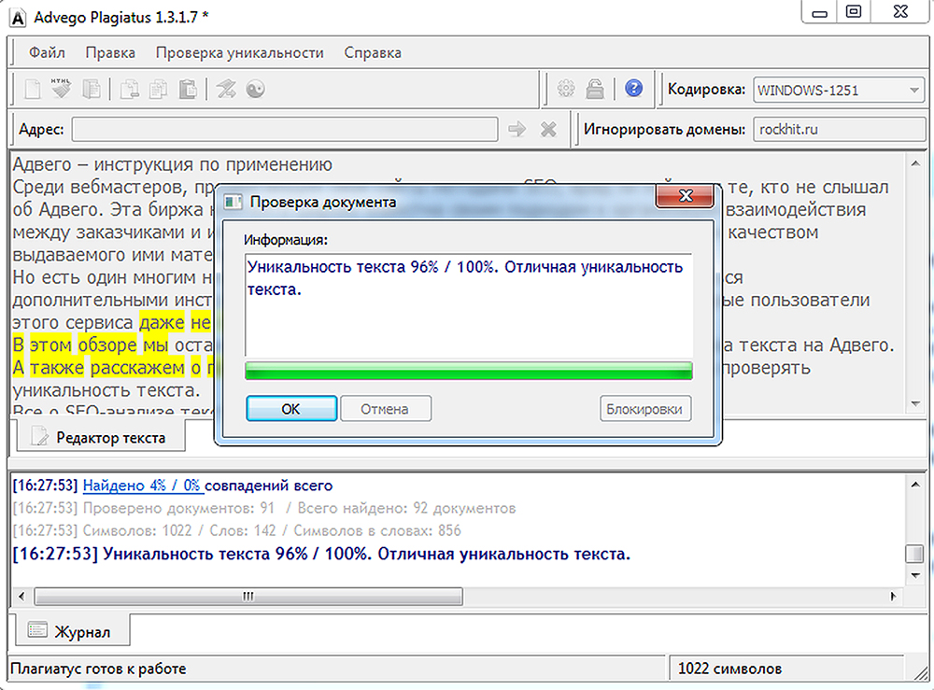Clear address with the X icon
The height and width of the screenshot is (690, 934).
tap(548, 130)
